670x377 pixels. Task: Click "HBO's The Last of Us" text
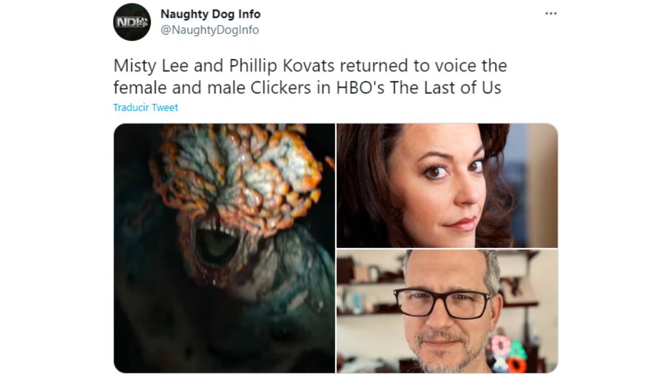[419, 87]
